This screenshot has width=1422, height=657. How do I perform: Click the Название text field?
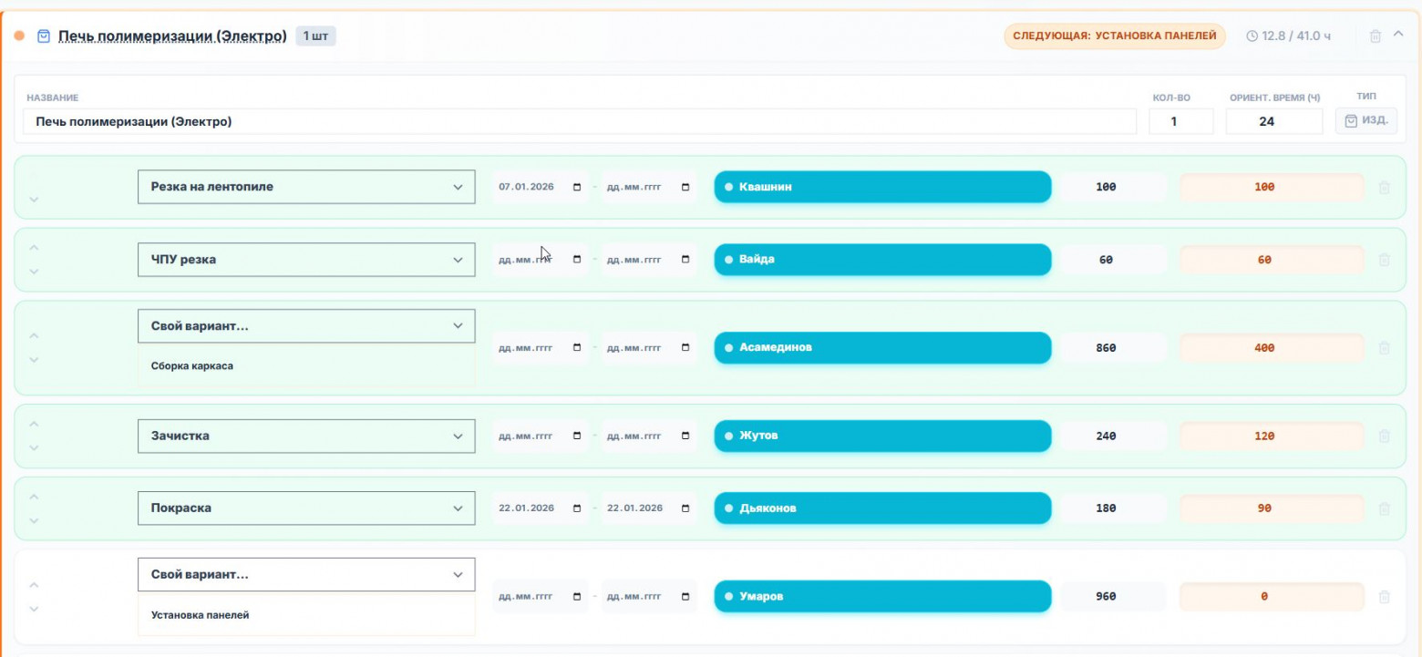coord(580,121)
